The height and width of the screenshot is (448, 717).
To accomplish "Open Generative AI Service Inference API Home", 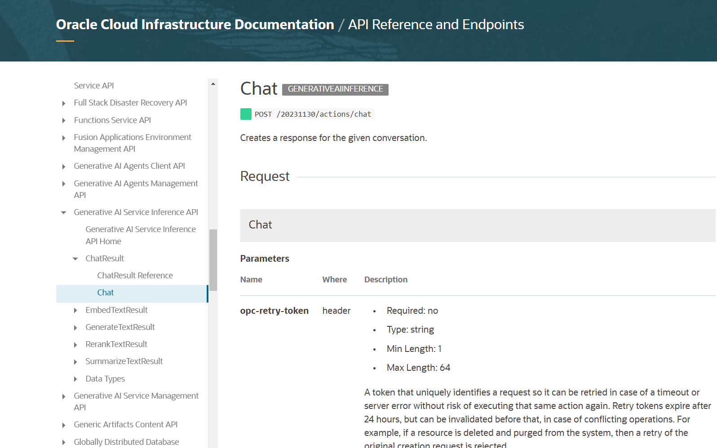I will [141, 235].
